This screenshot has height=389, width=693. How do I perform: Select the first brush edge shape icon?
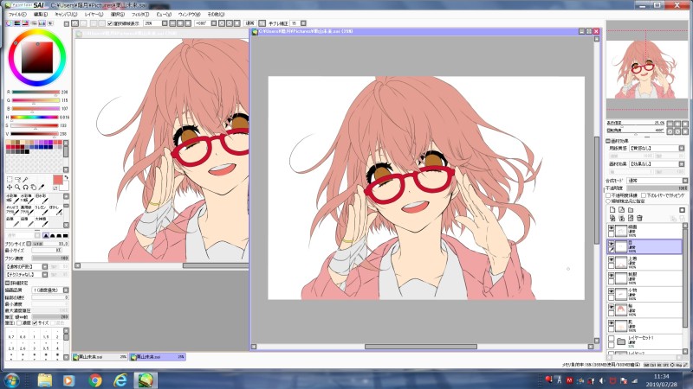tap(46, 235)
